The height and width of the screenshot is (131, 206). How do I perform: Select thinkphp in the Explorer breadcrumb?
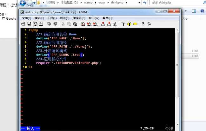[117, 3]
